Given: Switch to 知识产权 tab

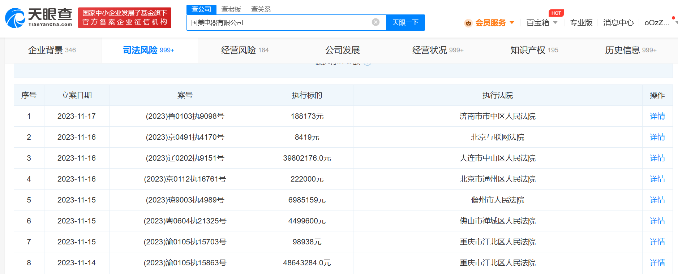Looking at the screenshot, I should point(534,50).
